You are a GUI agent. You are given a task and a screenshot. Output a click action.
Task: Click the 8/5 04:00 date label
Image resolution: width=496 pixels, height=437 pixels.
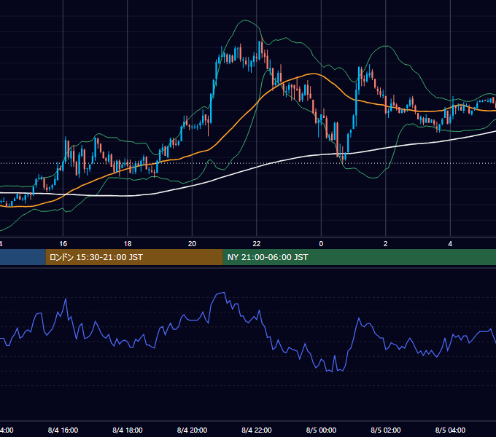[x=450, y=430]
